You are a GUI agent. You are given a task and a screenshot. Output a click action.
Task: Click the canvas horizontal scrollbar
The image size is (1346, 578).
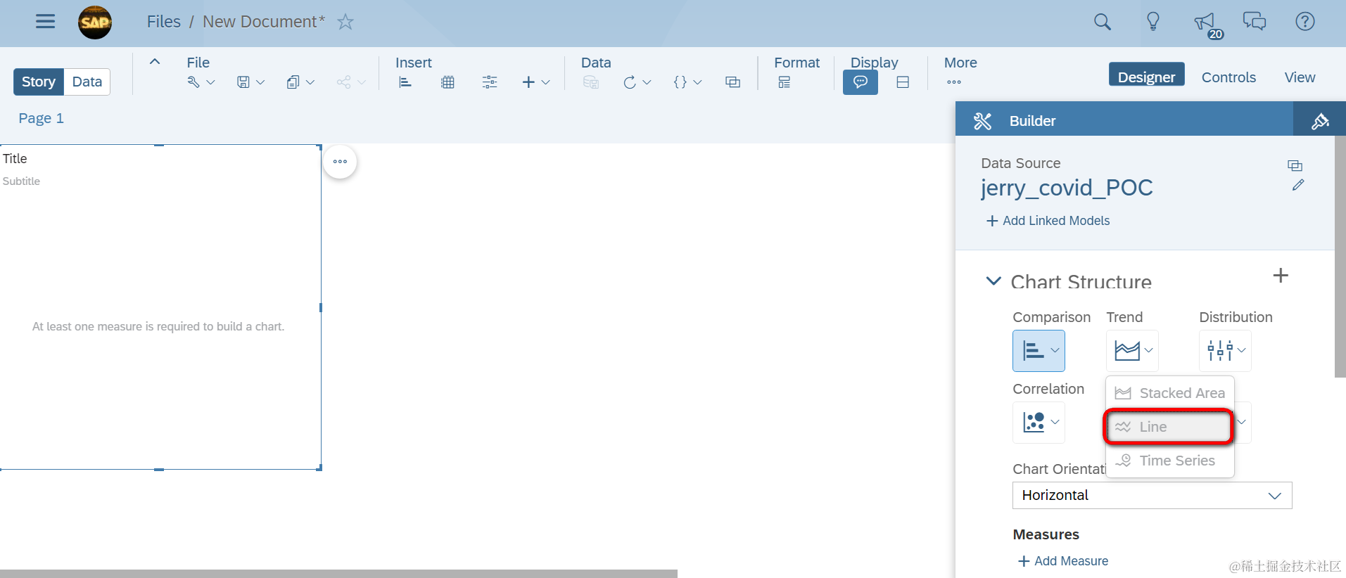pyautogui.click(x=338, y=574)
